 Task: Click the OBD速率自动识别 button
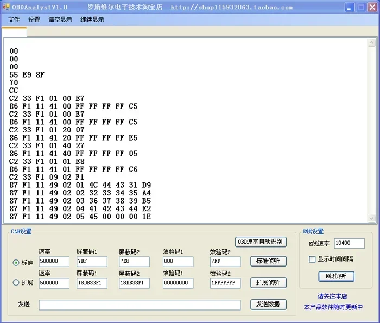(261, 242)
